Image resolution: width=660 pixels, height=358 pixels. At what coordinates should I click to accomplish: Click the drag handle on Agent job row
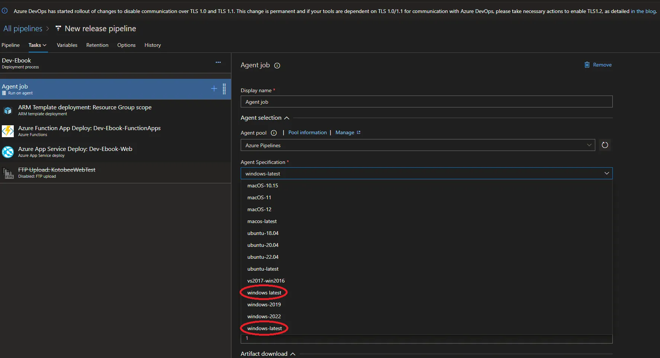[224, 89]
